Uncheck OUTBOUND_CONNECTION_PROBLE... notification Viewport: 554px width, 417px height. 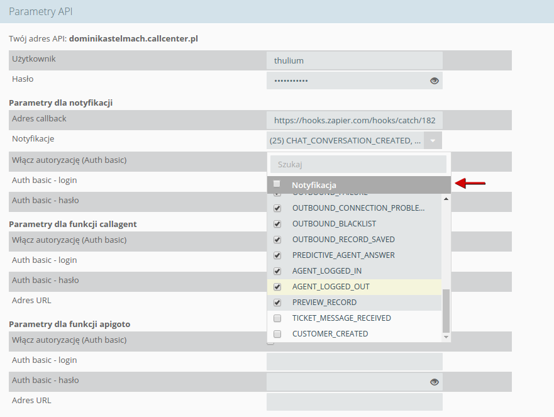point(277,208)
